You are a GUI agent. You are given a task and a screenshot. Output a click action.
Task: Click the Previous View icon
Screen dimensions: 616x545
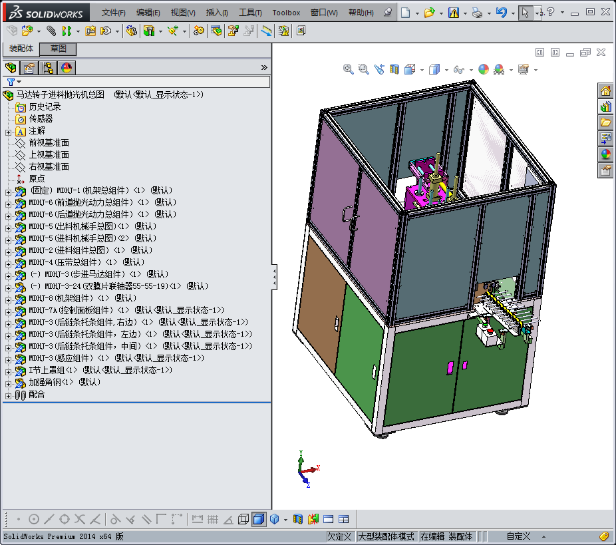click(379, 70)
